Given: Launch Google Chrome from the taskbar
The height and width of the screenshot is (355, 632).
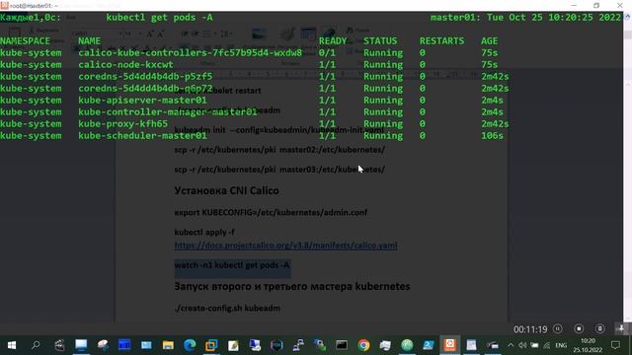Looking at the screenshot, I should point(363,345).
